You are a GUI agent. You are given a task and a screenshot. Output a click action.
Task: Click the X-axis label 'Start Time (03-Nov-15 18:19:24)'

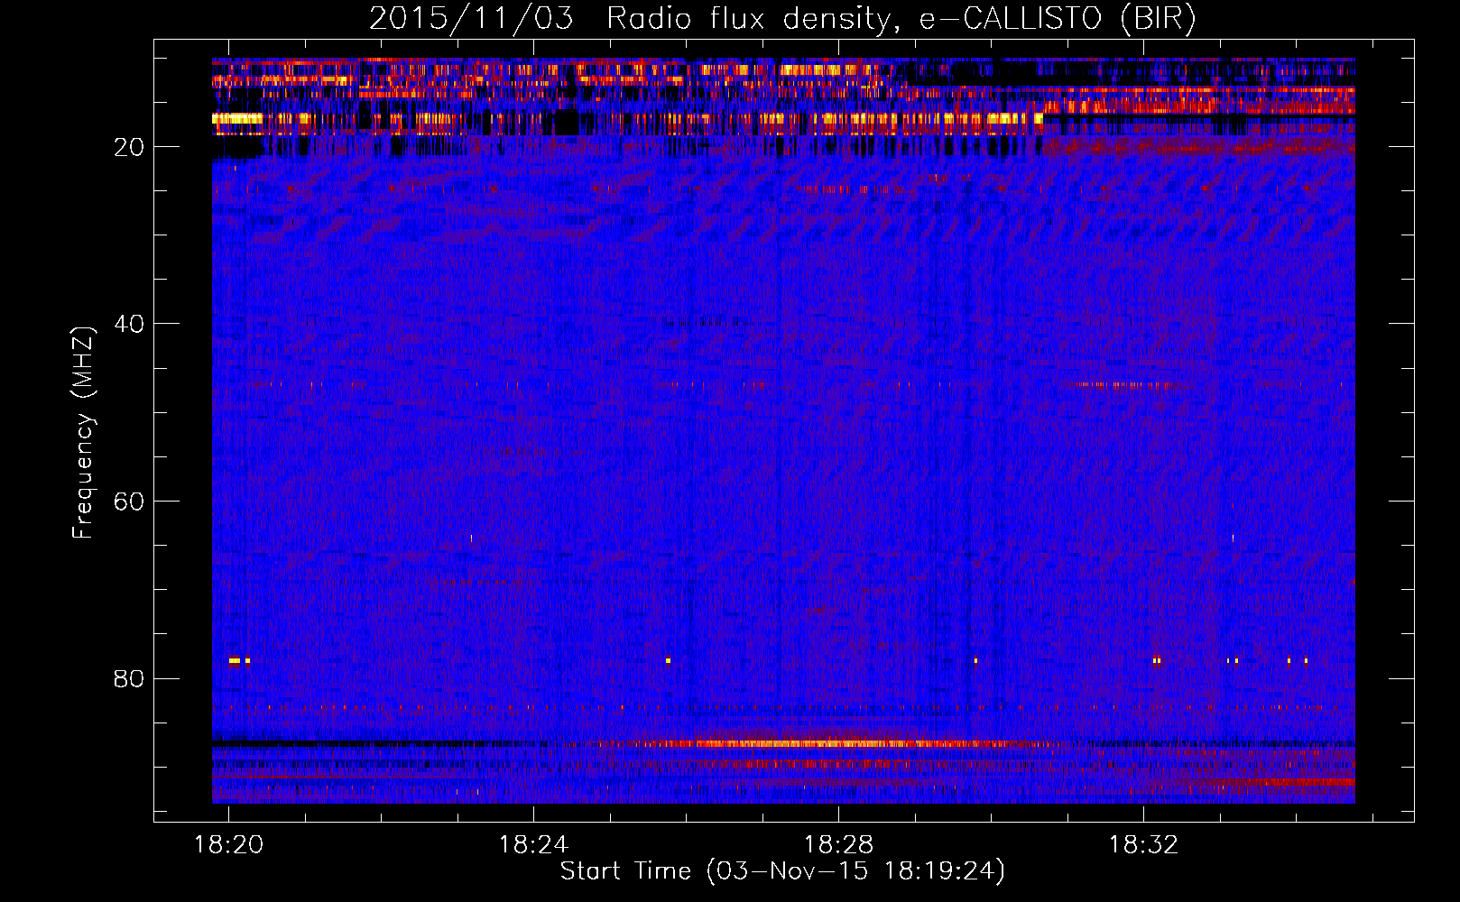click(782, 871)
